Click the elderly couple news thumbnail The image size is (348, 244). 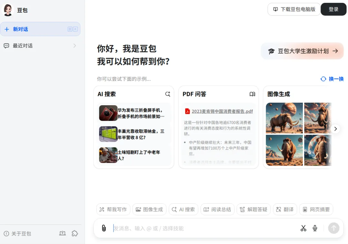108,155
